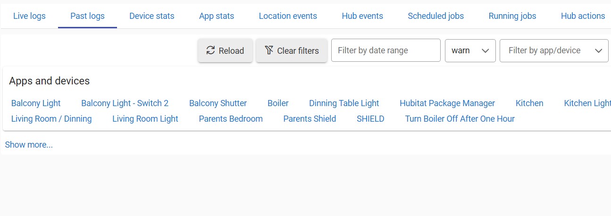The height and width of the screenshot is (216, 611).
Task: Click the Reload button's refresh icon
Action: click(210, 50)
